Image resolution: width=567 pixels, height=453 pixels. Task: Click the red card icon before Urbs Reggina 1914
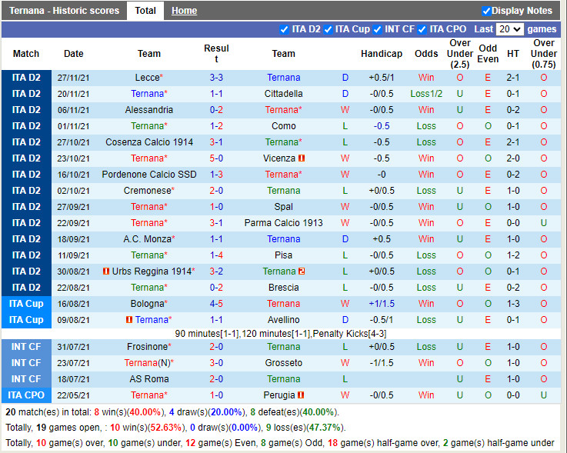tap(106, 271)
